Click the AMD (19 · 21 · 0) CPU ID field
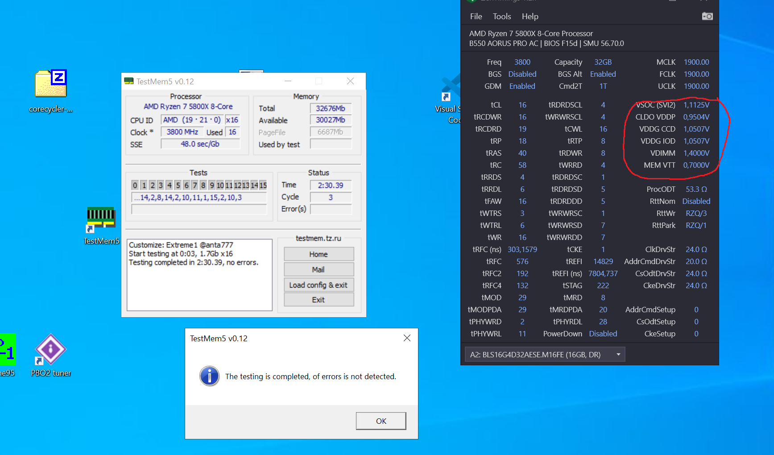This screenshot has height=455, width=774. [x=192, y=120]
